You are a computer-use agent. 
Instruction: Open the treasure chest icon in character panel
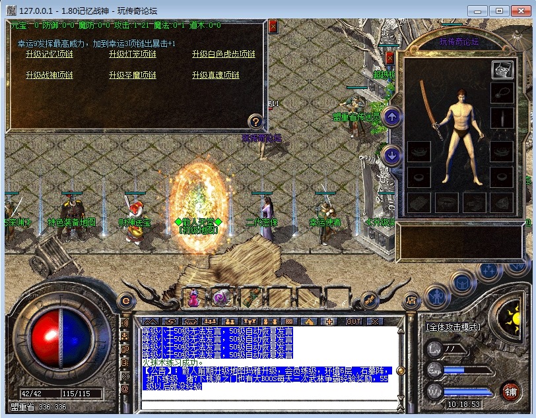[x=502, y=69]
